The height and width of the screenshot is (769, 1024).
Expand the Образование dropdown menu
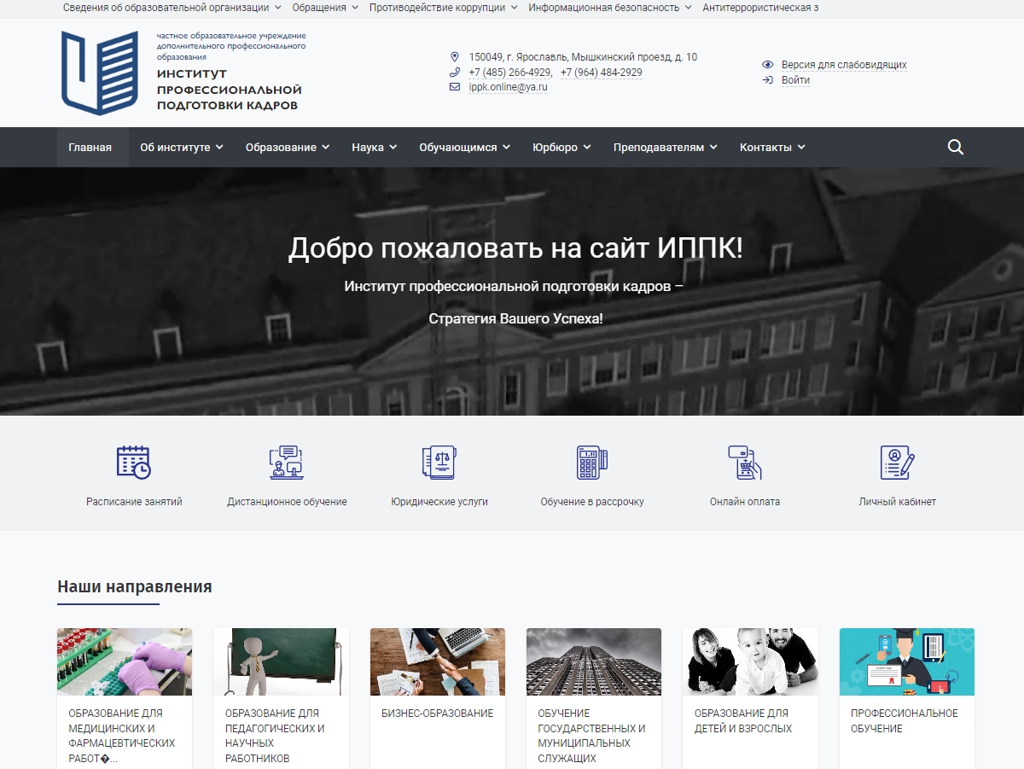(x=288, y=148)
